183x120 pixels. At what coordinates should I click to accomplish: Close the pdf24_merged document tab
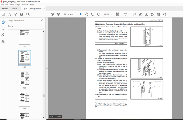[x=44, y=9]
